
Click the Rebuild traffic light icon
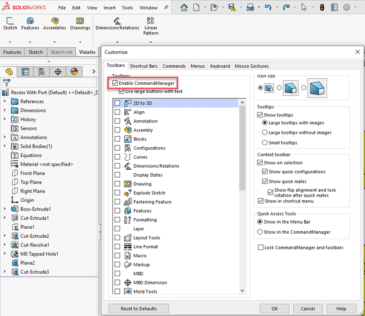click(322, 7)
